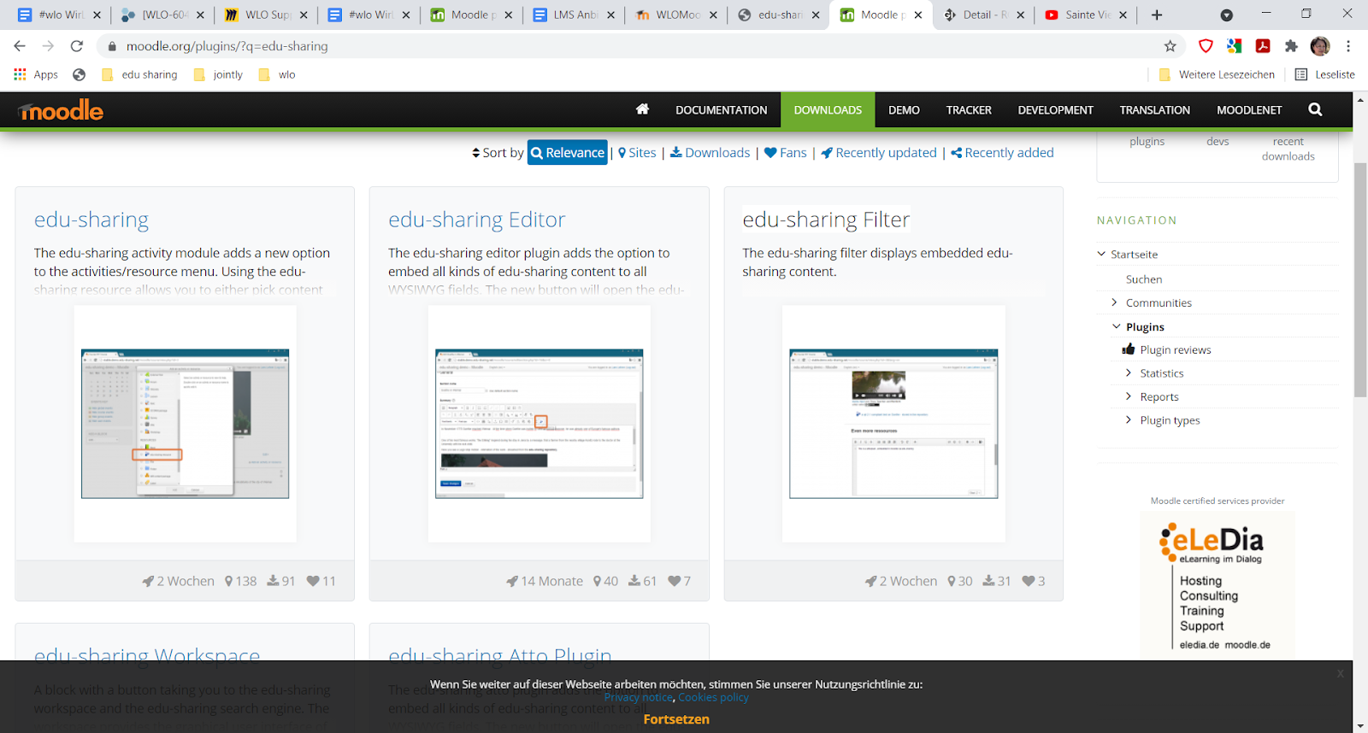The width and height of the screenshot is (1368, 733).
Task: Click the page vertical scrollbar thumb
Action: pyautogui.click(x=1360, y=279)
